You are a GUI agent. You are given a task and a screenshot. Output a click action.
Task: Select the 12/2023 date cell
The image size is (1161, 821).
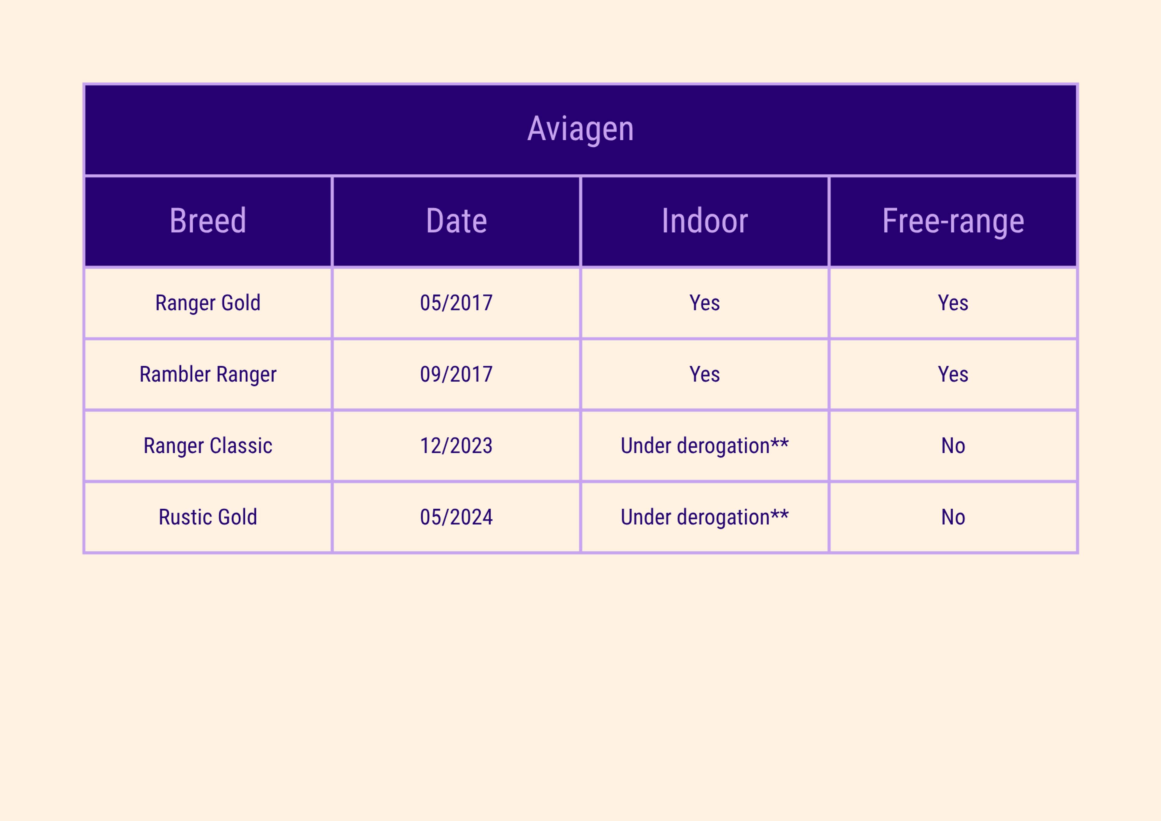point(456,446)
